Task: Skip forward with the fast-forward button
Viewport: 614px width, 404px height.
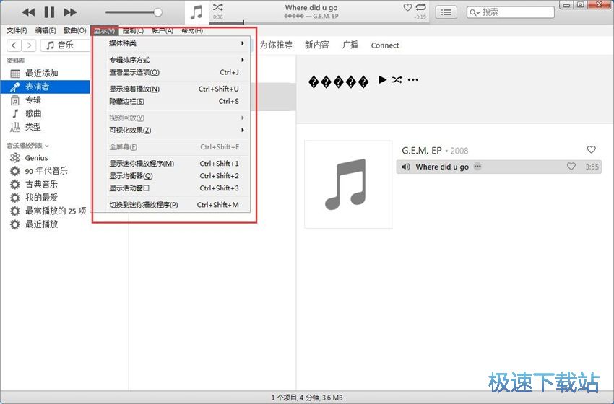Action: click(70, 12)
